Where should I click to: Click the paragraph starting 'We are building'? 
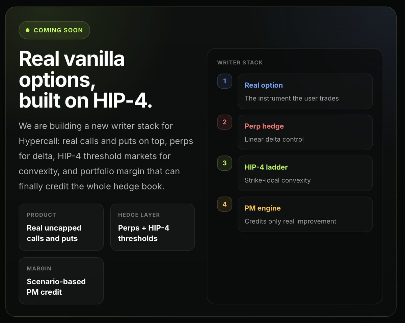[x=106, y=156]
